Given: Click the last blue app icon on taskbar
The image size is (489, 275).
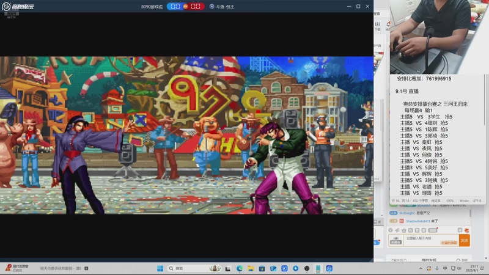Looking at the screenshot, I should [329, 268].
